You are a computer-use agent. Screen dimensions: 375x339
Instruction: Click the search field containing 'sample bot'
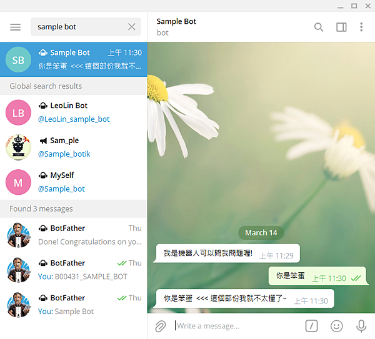click(x=86, y=27)
